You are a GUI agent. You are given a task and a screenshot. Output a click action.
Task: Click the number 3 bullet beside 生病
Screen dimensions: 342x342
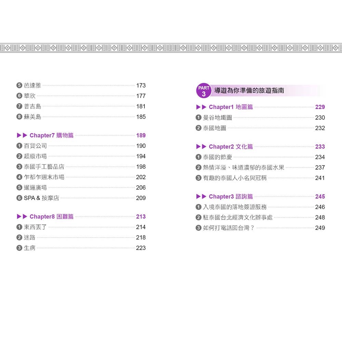click(x=19, y=248)
